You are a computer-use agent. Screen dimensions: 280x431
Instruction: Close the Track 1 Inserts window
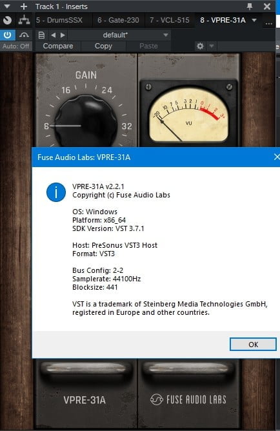coord(267,6)
